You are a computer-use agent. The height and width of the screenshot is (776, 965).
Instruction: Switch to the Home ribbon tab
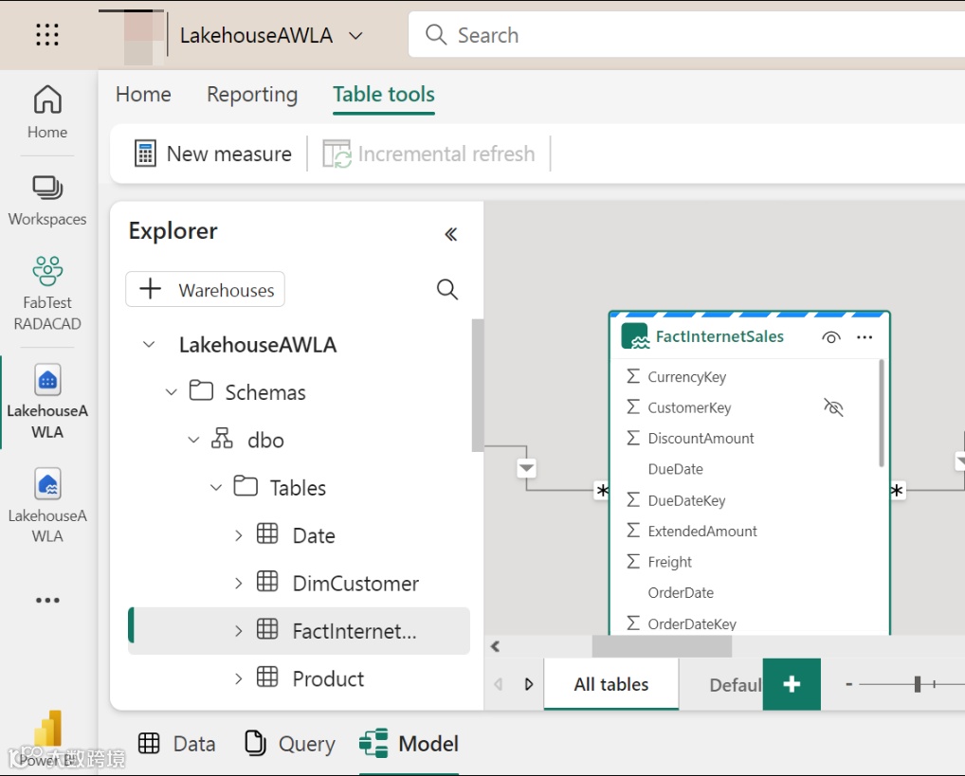pyautogui.click(x=143, y=94)
